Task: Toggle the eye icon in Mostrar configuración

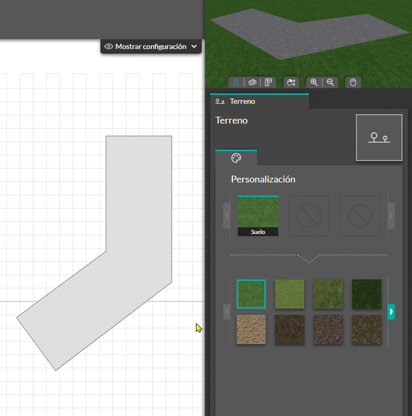Action: (109, 46)
